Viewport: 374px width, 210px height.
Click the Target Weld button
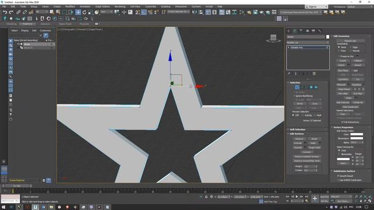pyautogui.click(x=314, y=148)
